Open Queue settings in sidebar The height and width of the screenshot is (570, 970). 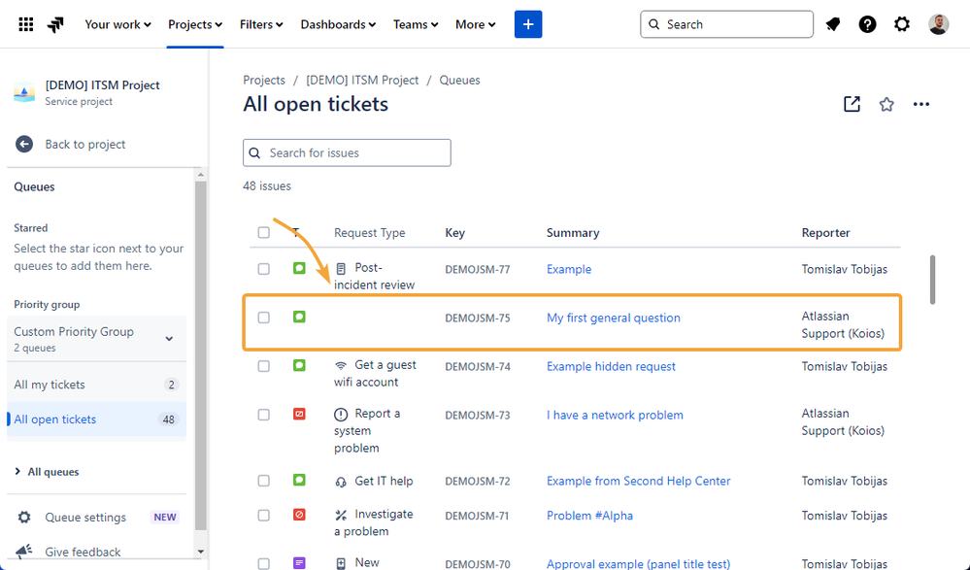(96, 517)
